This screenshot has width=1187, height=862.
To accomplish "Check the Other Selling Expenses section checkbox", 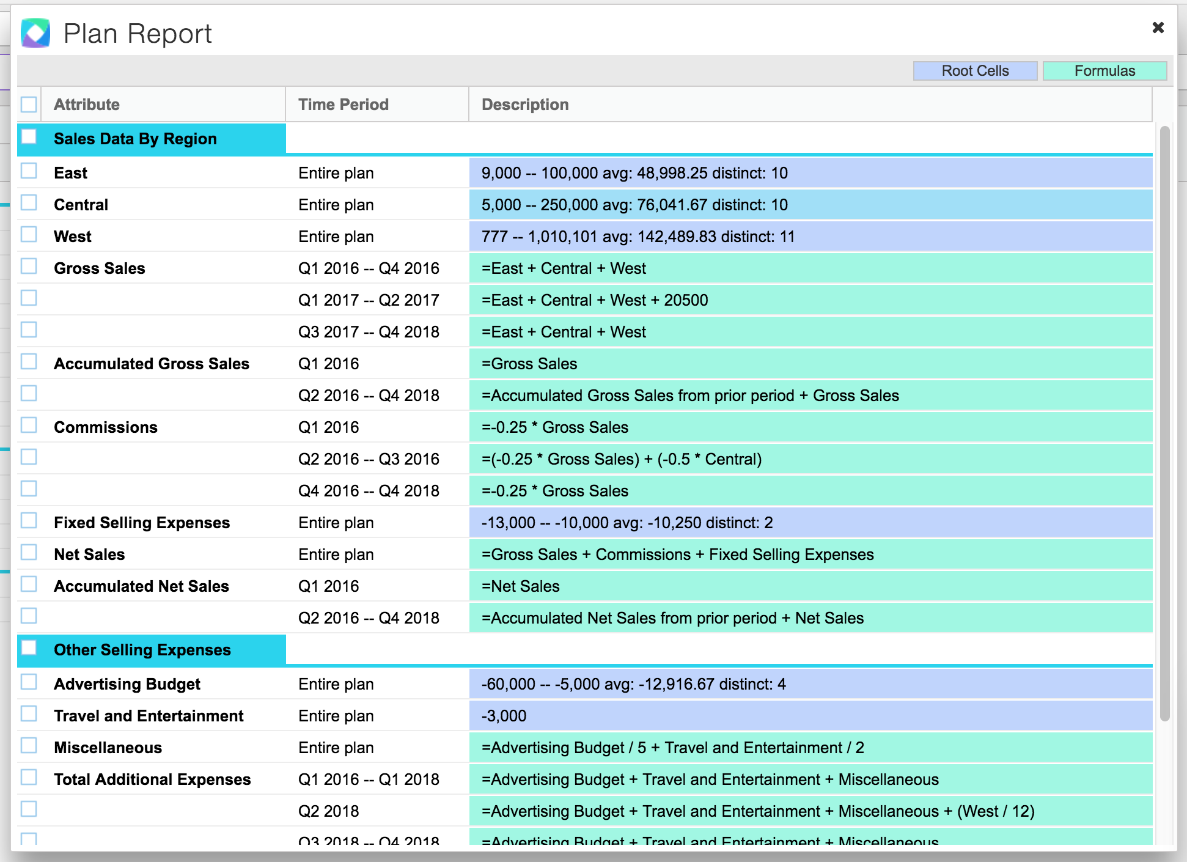I will 29,647.
